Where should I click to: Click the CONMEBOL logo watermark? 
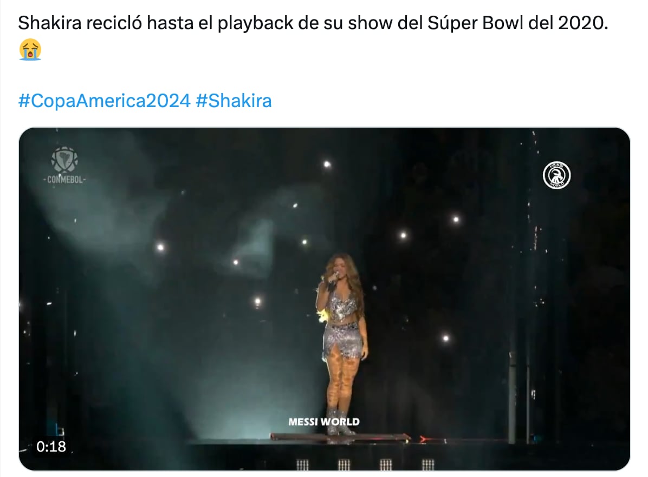coord(65,165)
